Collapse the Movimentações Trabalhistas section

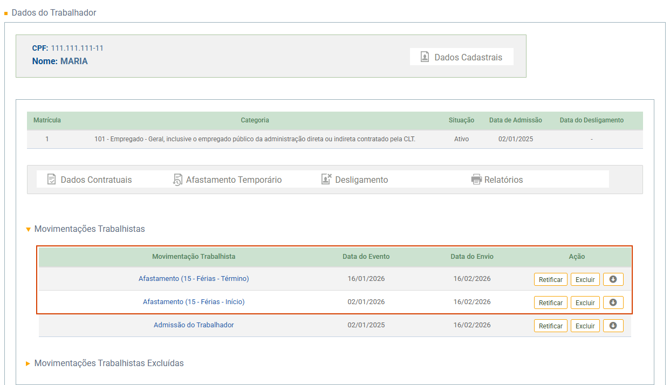(29, 229)
